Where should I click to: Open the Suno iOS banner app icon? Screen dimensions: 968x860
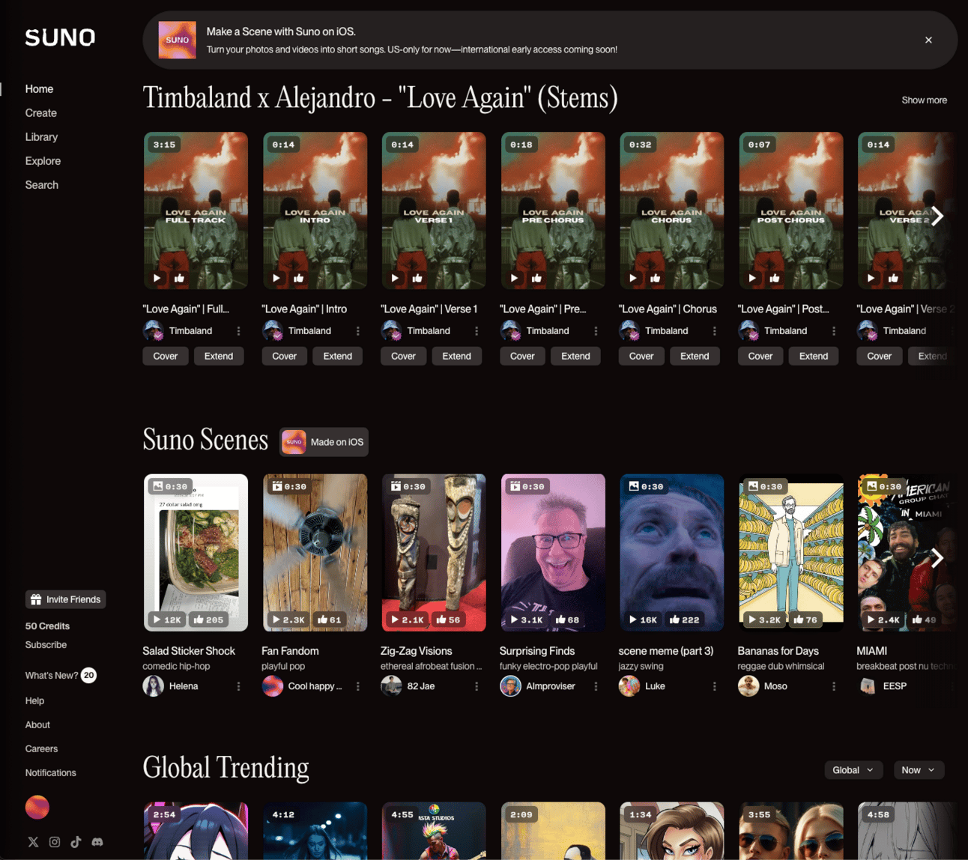pyautogui.click(x=178, y=40)
